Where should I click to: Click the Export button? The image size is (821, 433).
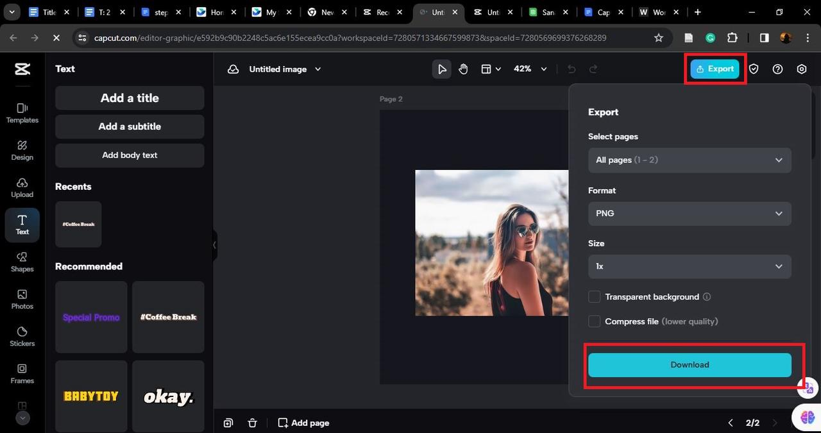pos(715,69)
